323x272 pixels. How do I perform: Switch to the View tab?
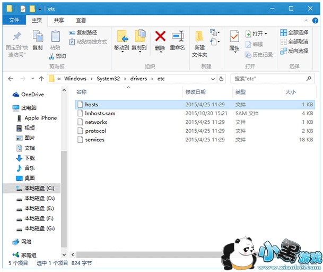point(81,20)
